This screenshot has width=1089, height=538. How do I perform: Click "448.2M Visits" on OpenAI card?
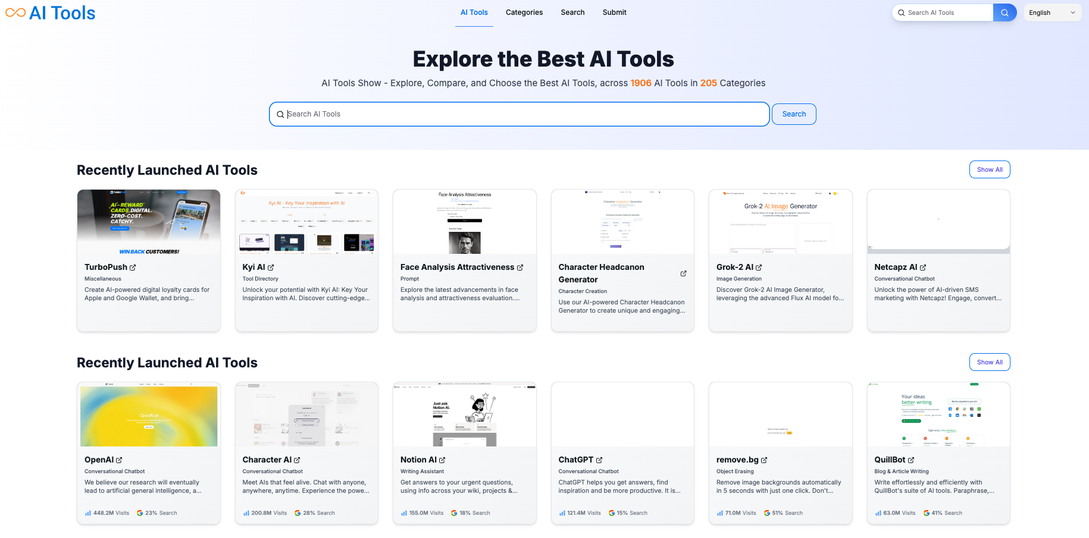(x=111, y=513)
